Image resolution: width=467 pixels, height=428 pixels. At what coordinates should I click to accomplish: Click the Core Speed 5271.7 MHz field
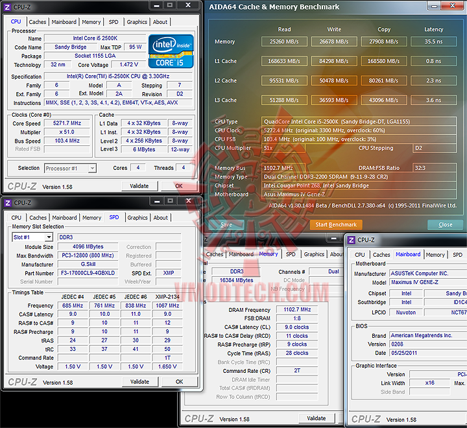[x=67, y=123]
